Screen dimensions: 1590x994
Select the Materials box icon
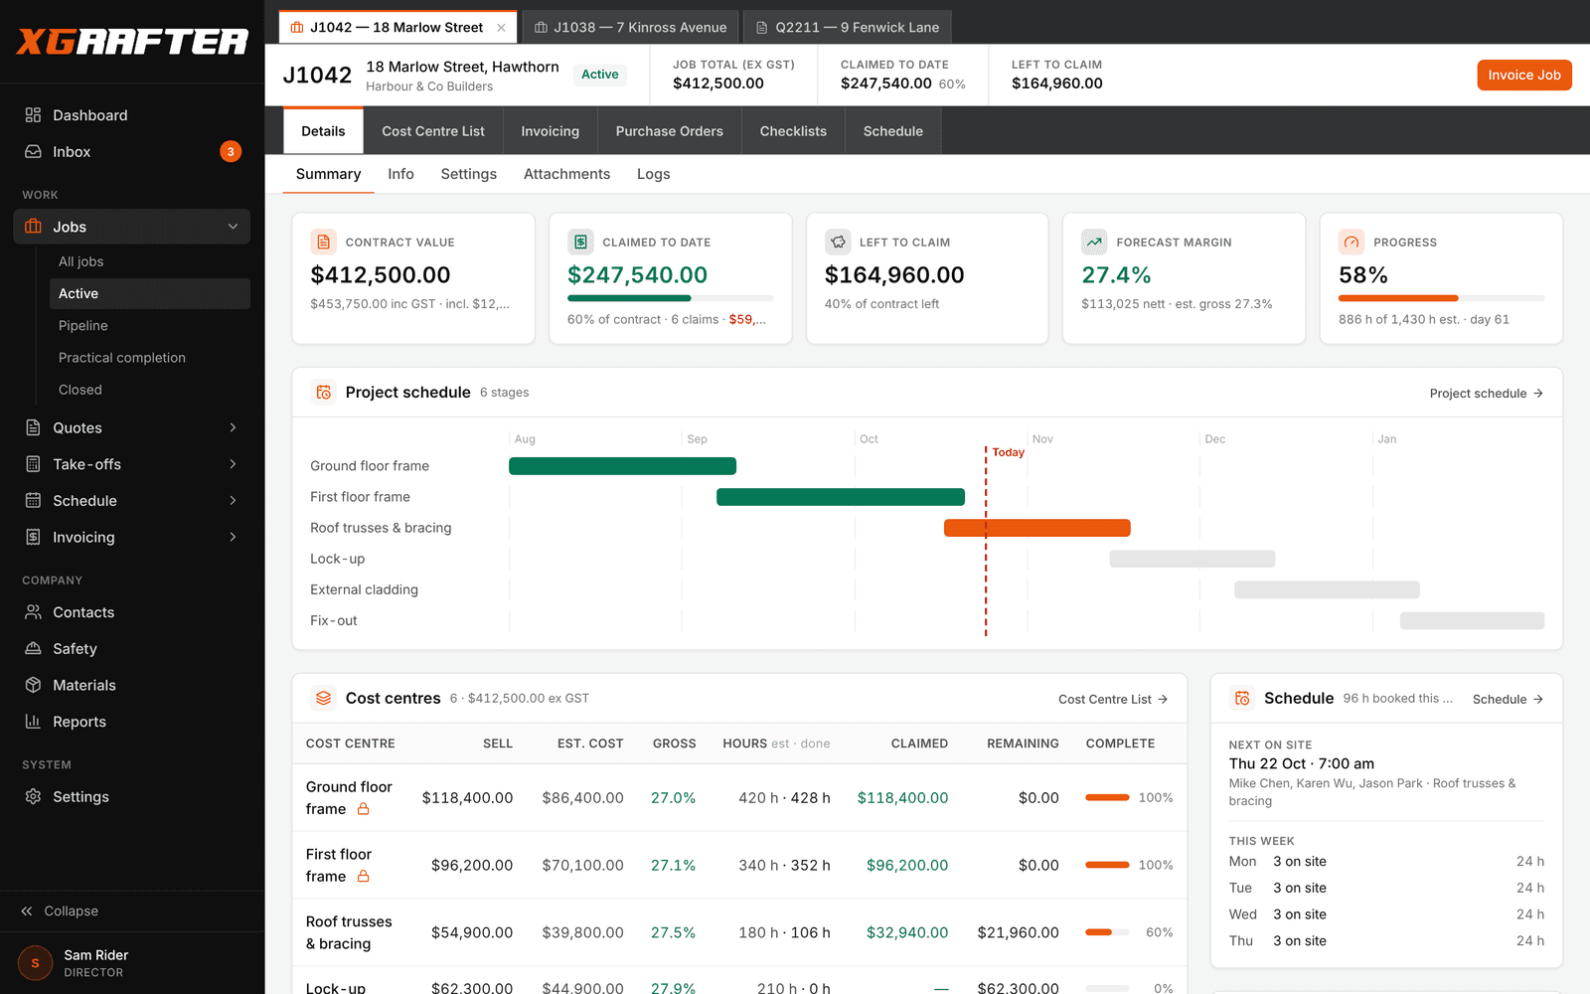pos(33,685)
